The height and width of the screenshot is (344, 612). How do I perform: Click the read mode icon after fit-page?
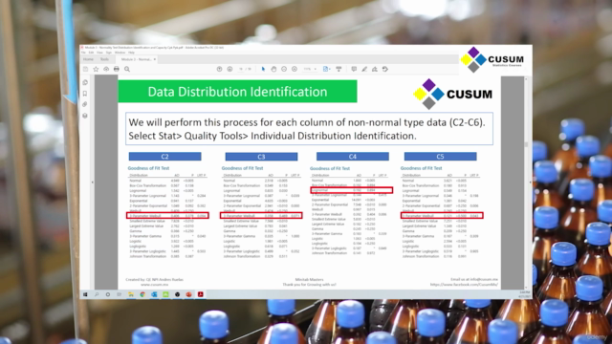point(339,69)
